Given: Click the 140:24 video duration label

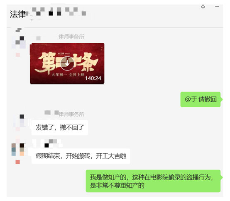Looking at the screenshot, I should 93,78.
